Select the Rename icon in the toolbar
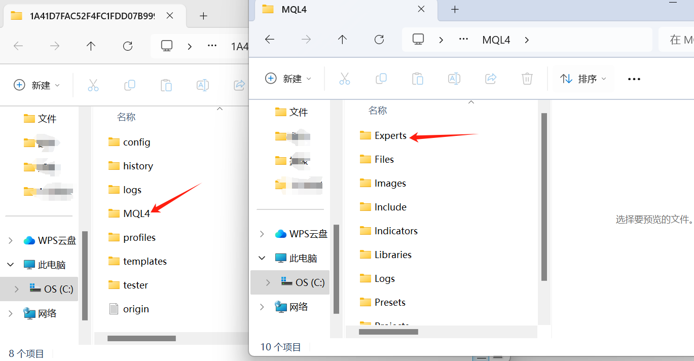 454,79
